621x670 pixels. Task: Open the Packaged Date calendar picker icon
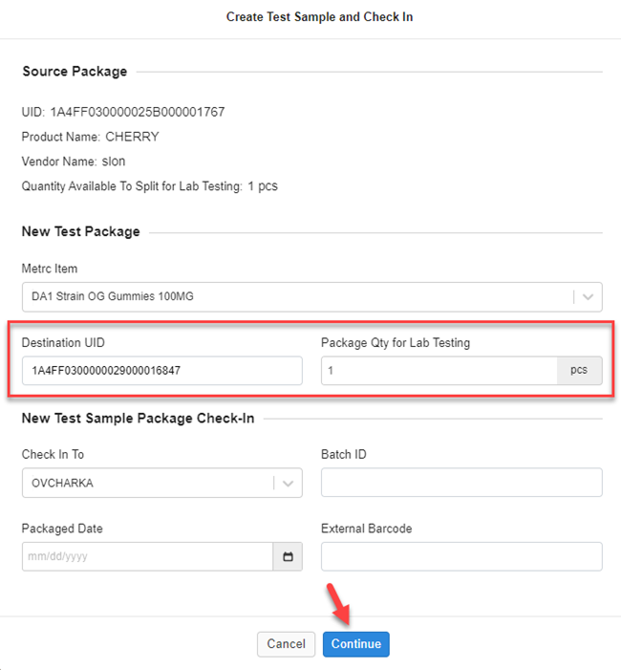[x=288, y=556]
